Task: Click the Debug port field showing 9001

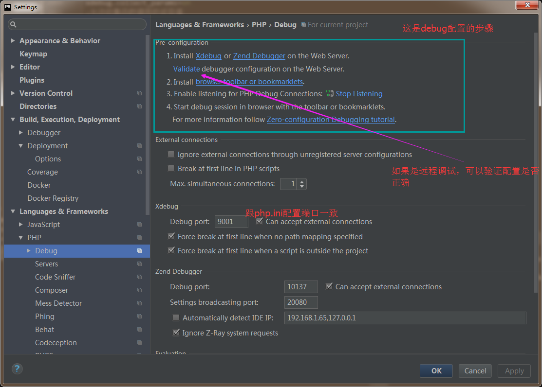Action: 231,221
